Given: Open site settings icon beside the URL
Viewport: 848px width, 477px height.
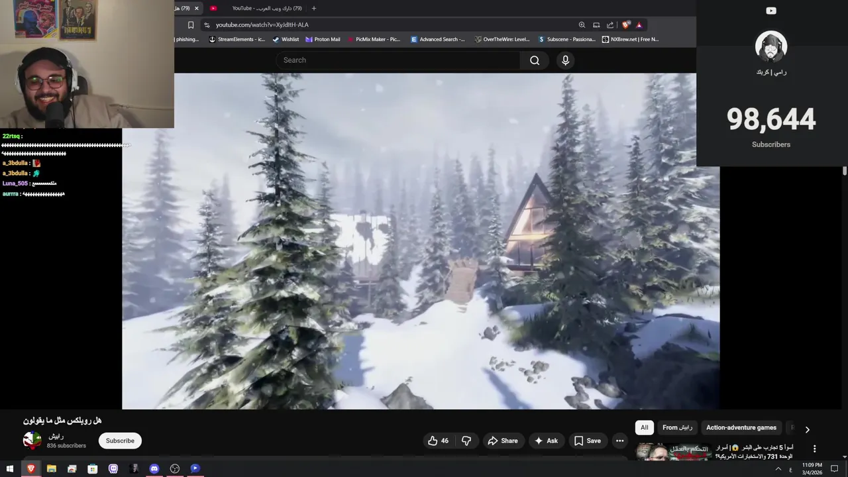Looking at the screenshot, I should click(x=207, y=25).
